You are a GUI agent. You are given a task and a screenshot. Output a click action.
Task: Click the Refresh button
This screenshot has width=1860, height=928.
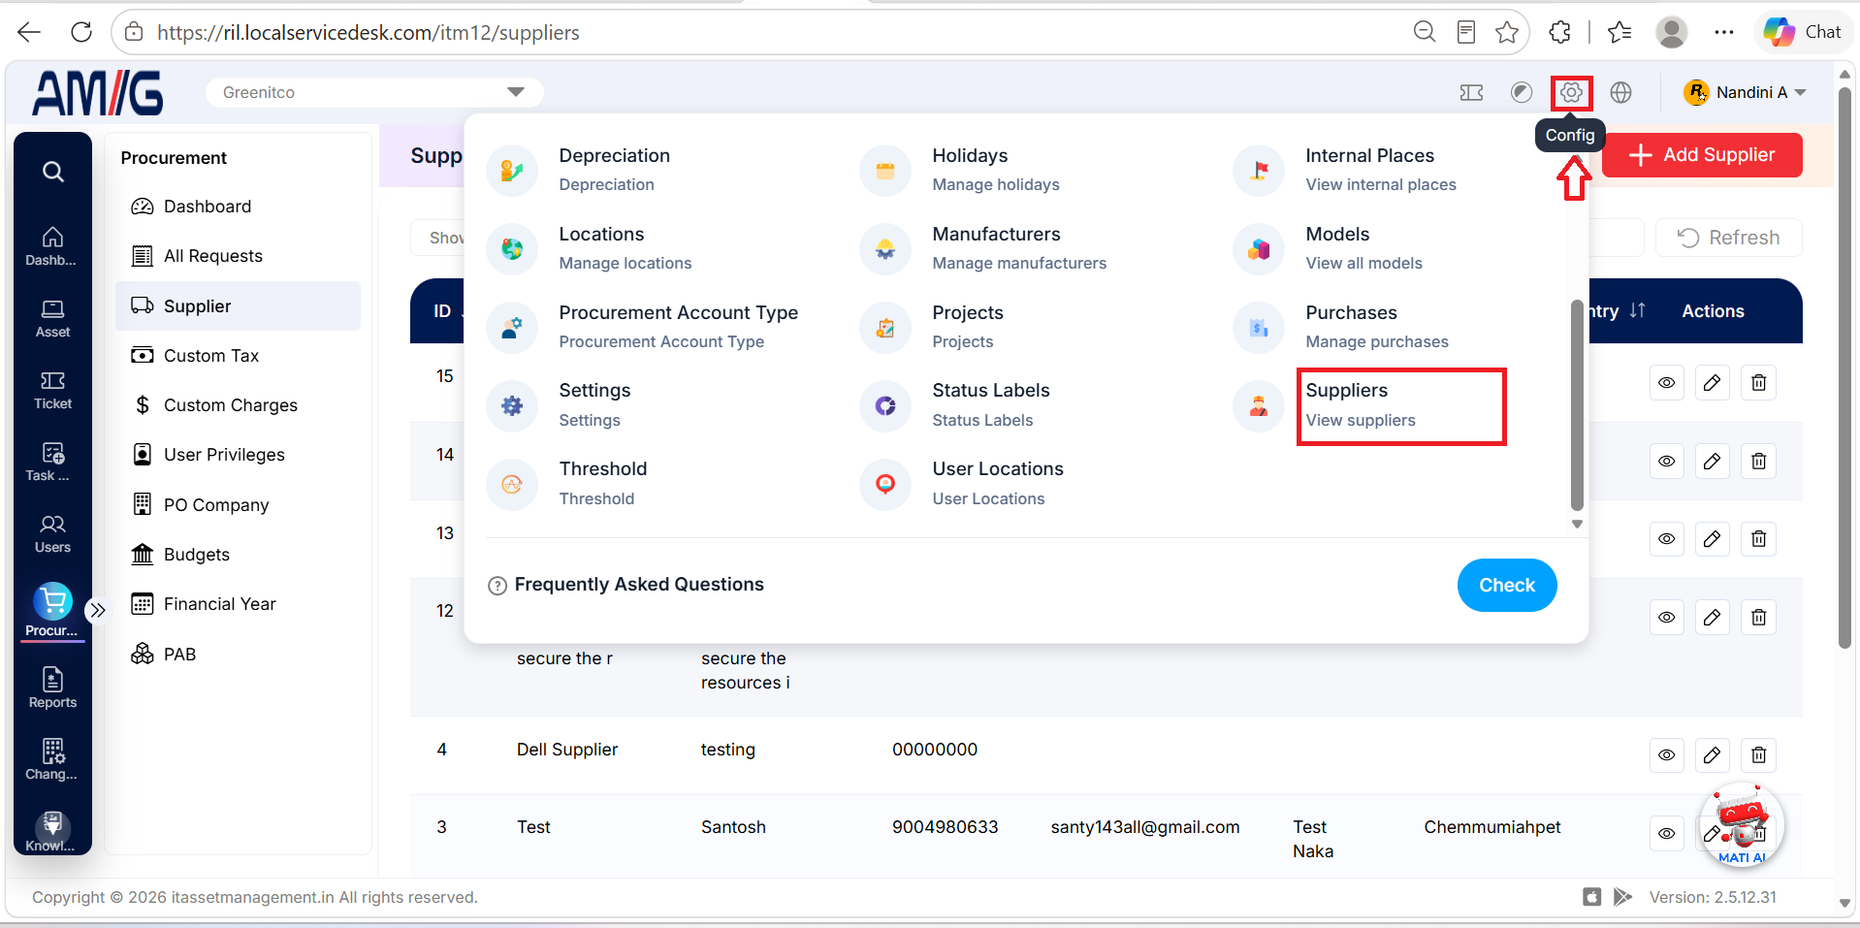click(1729, 238)
